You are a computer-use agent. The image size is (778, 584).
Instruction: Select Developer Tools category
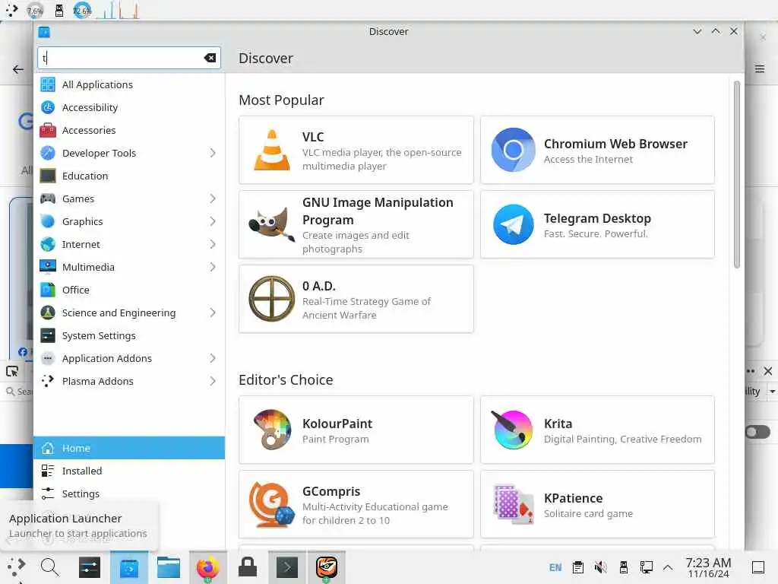(129, 153)
